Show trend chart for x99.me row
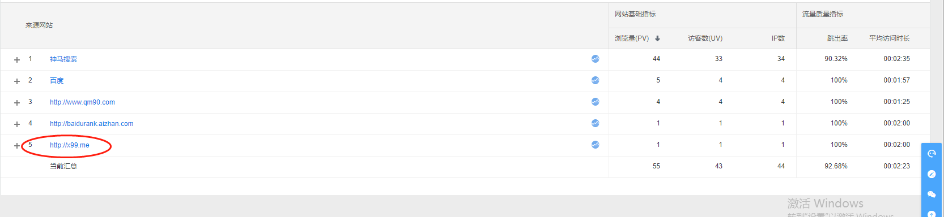Screen dimensions: 944x217 (595, 145)
